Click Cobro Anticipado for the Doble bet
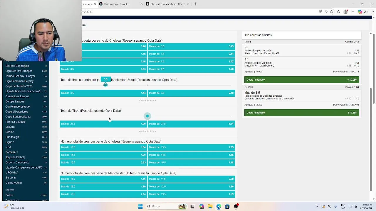This screenshot has width=376, height=211. [301, 80]
